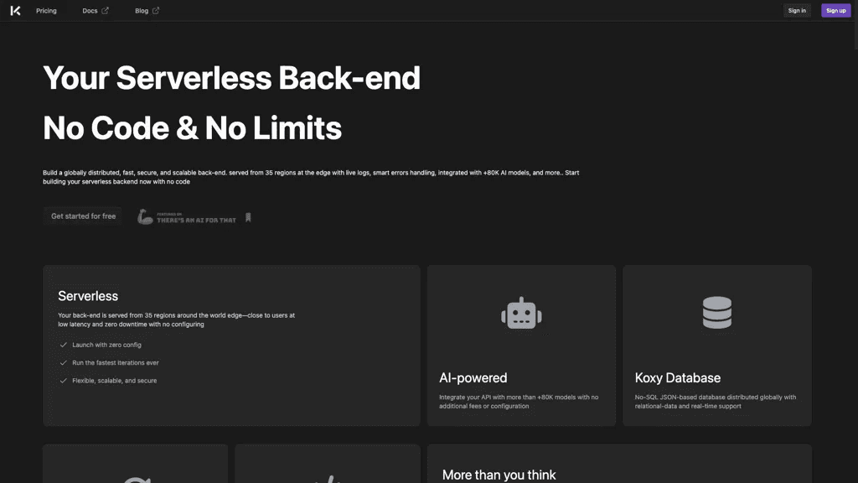Open Docs in the navigation bar
Screen dimensions: 858x483
coord(90,10)
